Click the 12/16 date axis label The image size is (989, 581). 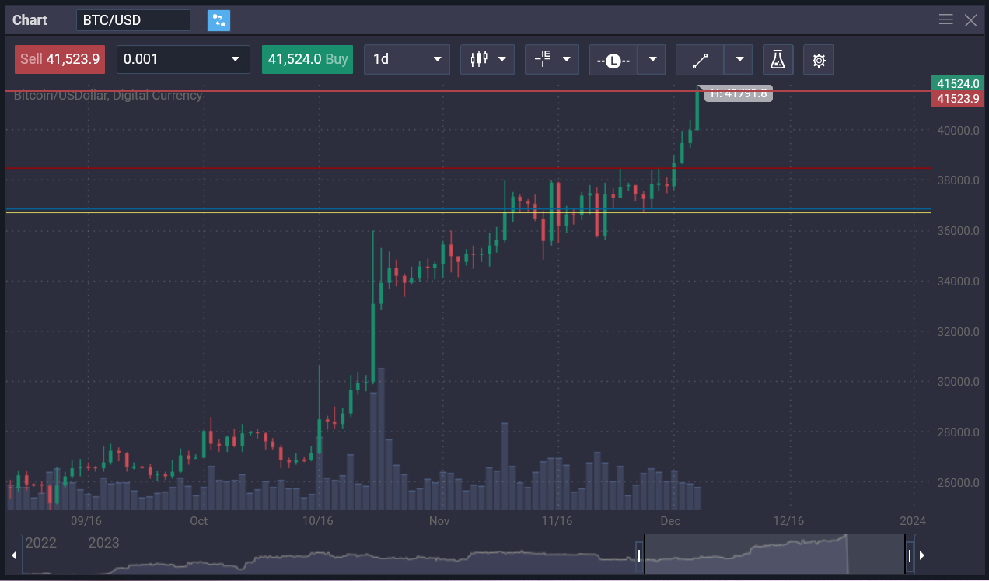[788, 520]
